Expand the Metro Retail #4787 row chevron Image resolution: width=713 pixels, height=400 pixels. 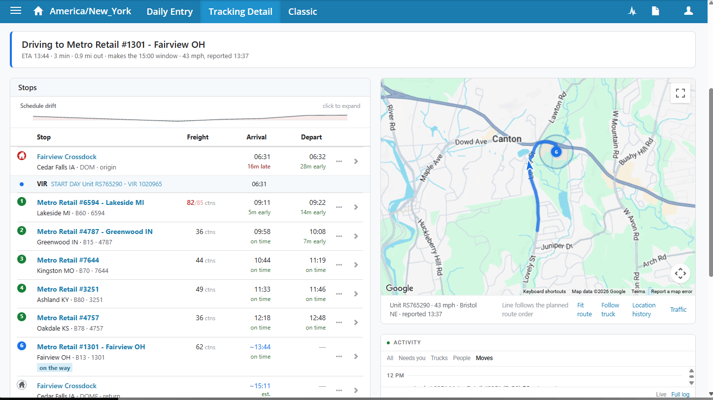[356, 236]
